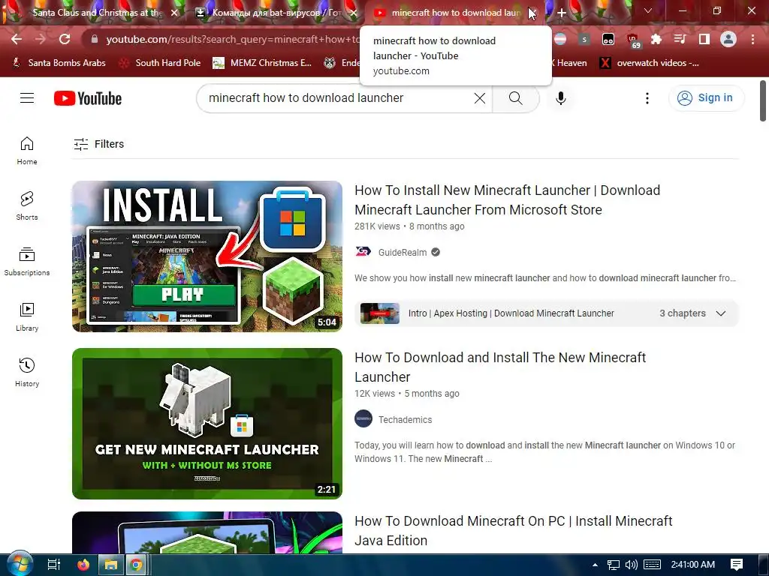Open History in the sidebar
The height and width of the screenshot is (576, 769).
point(27,373)
